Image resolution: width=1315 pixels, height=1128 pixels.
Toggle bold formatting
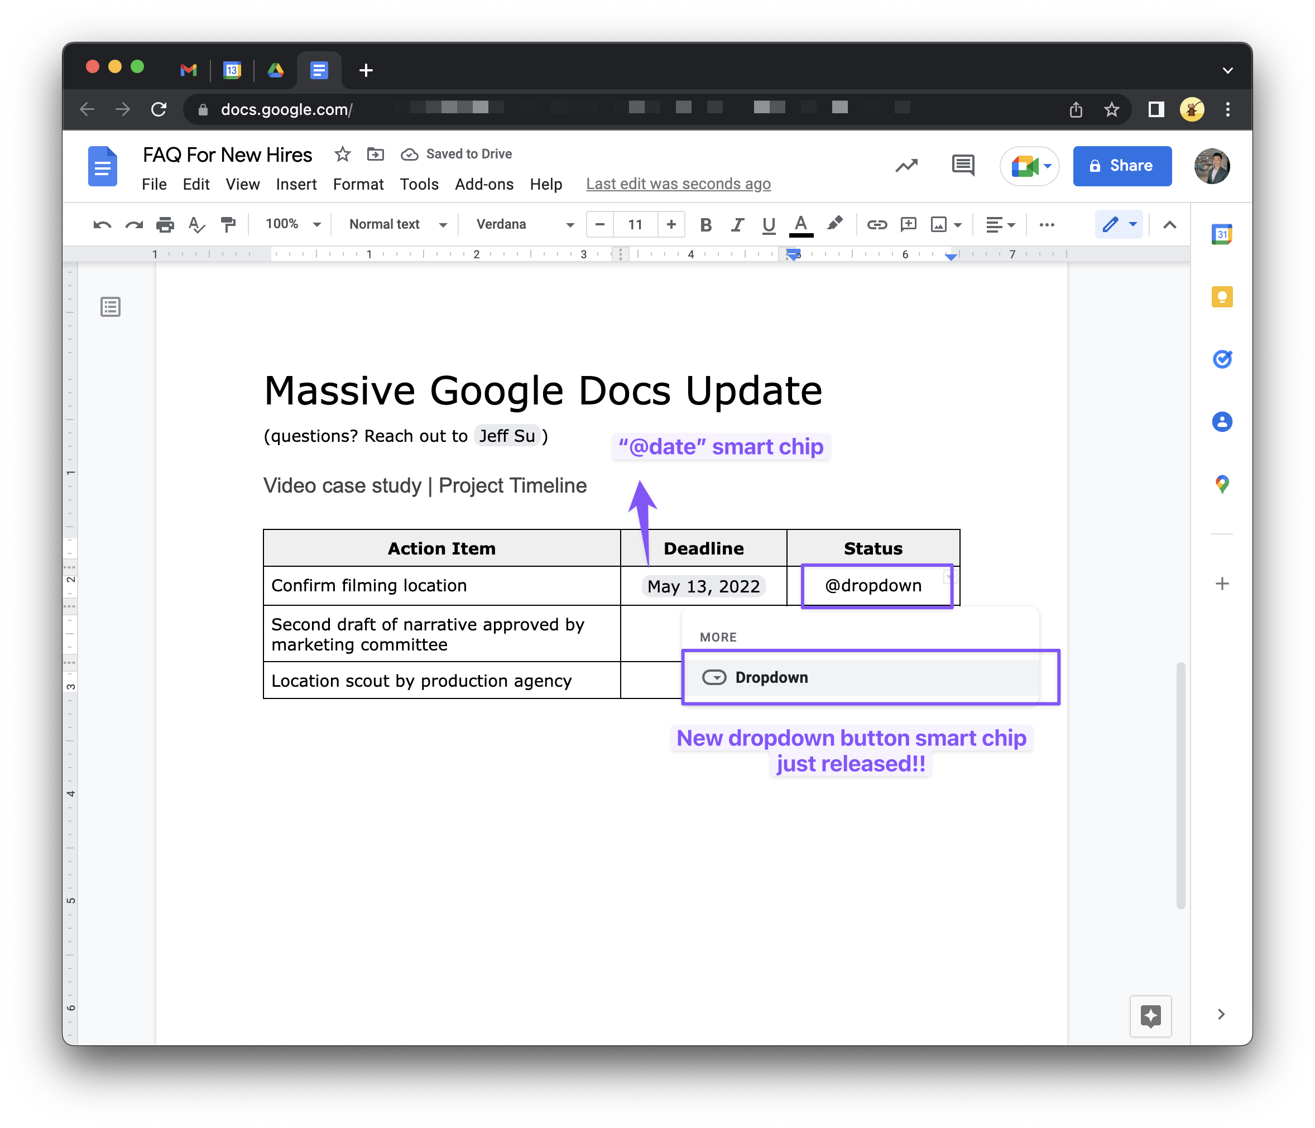click(x=705, y=225)
